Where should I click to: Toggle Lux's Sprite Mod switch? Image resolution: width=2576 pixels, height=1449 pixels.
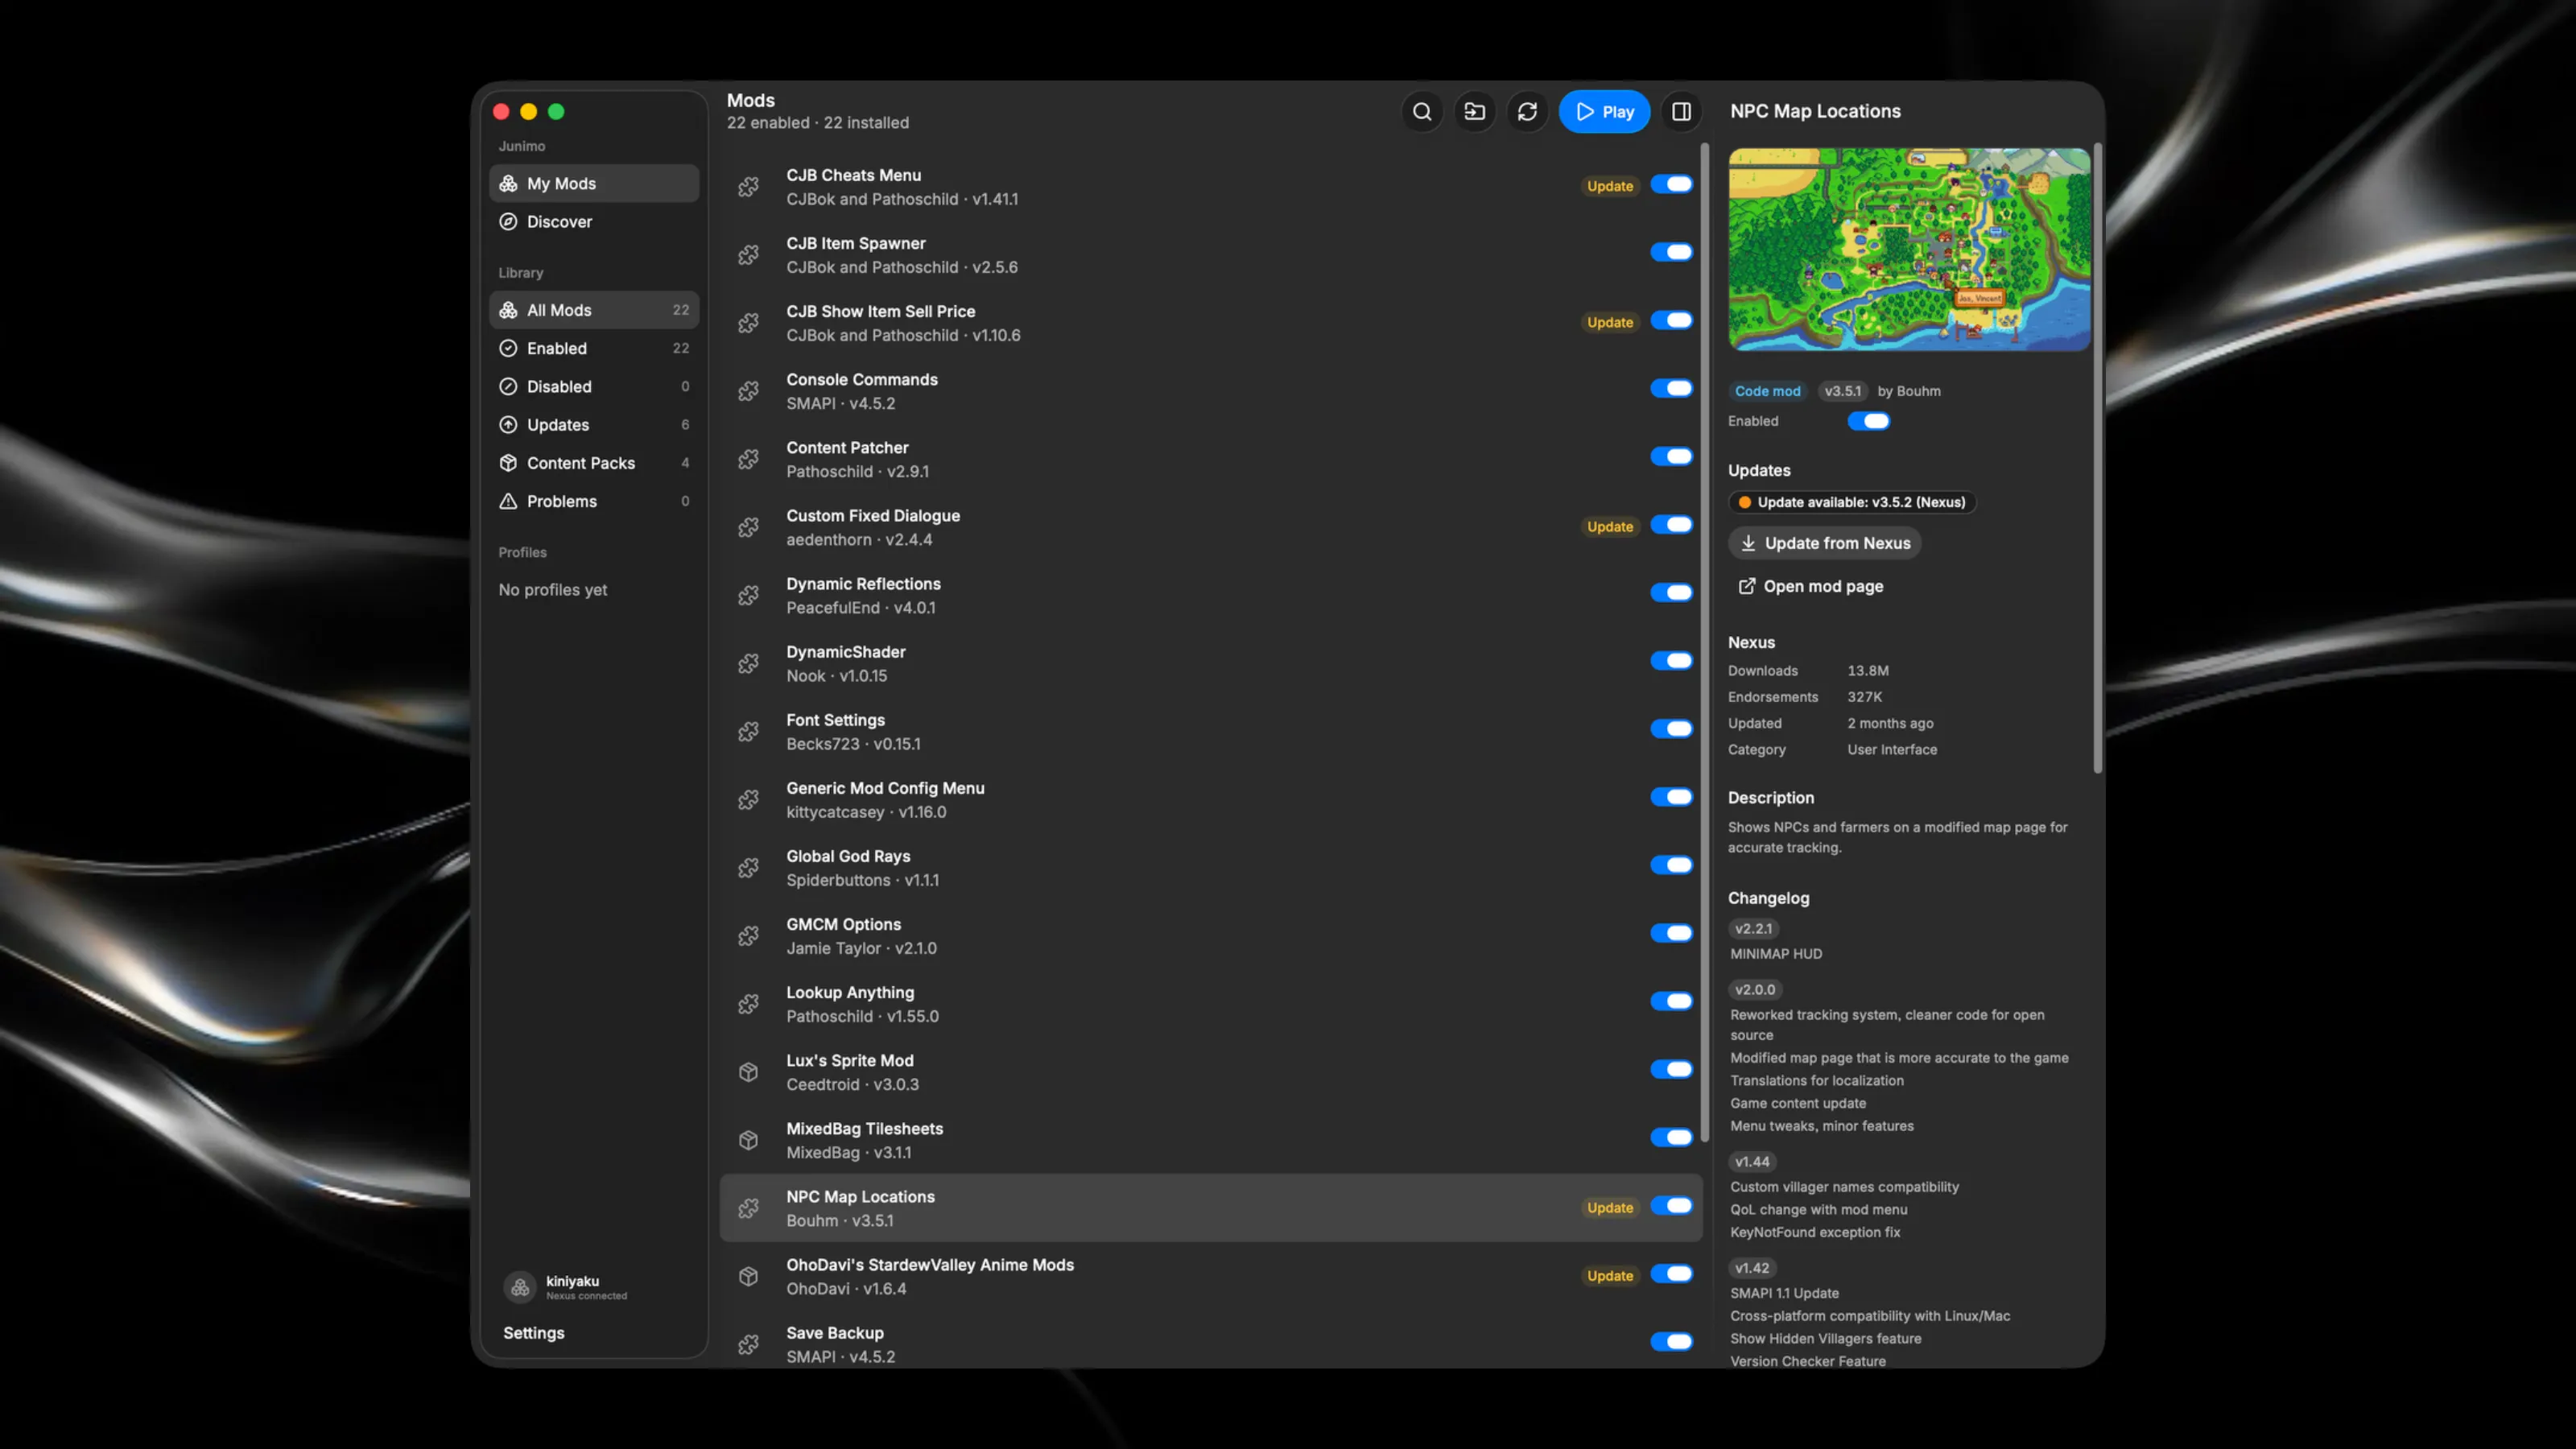[1671, 1069]
